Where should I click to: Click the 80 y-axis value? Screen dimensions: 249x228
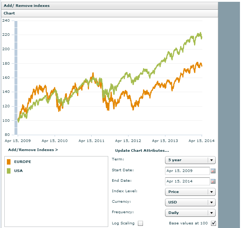[7, 135]
